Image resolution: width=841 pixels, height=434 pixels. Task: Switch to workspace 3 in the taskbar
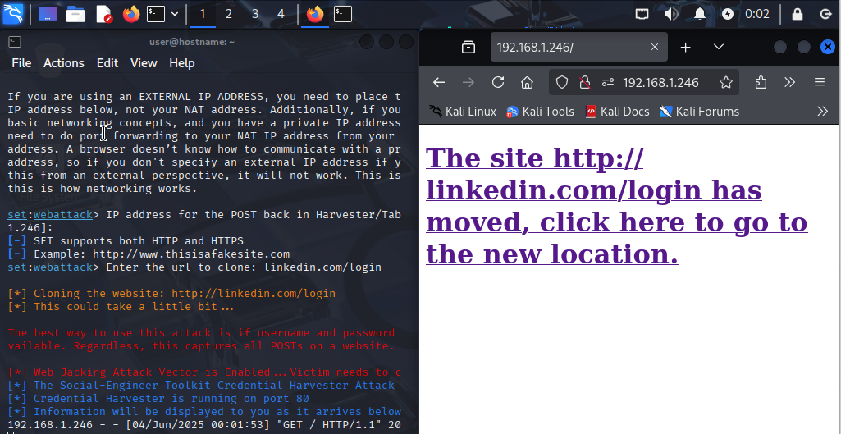(255, 14)
